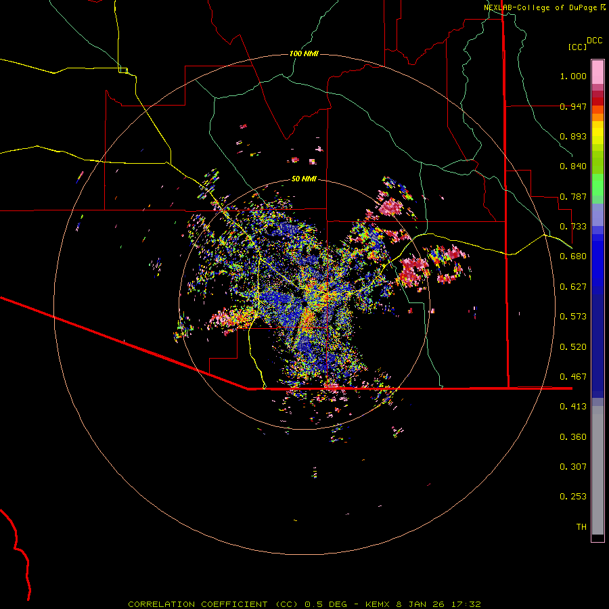Click the 0.253 scale value
609x609 pixels.
click(x=573, y=497)
